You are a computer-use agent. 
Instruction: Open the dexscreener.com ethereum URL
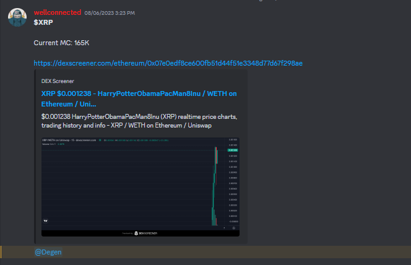(x=168, y=63)
